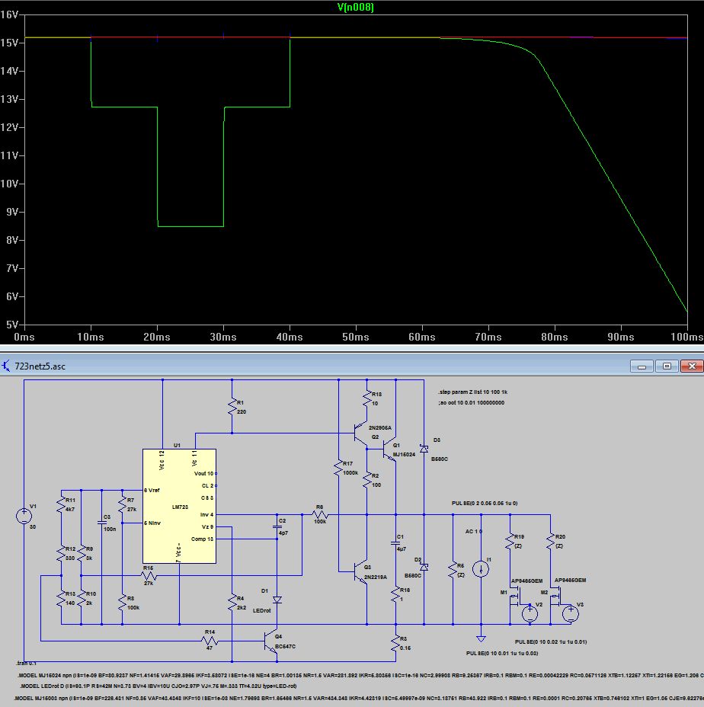
Task: Click the .MODEL MJ15024 directive line
Action: (360, 676)
